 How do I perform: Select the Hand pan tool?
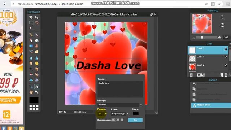[x=31, y=92]
